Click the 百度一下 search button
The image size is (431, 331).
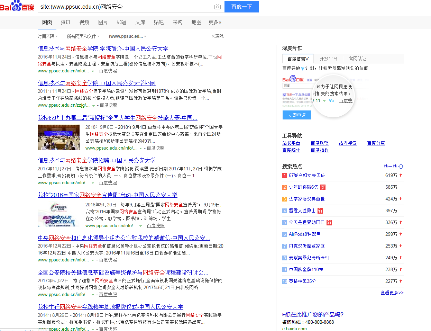coord(242,7)
